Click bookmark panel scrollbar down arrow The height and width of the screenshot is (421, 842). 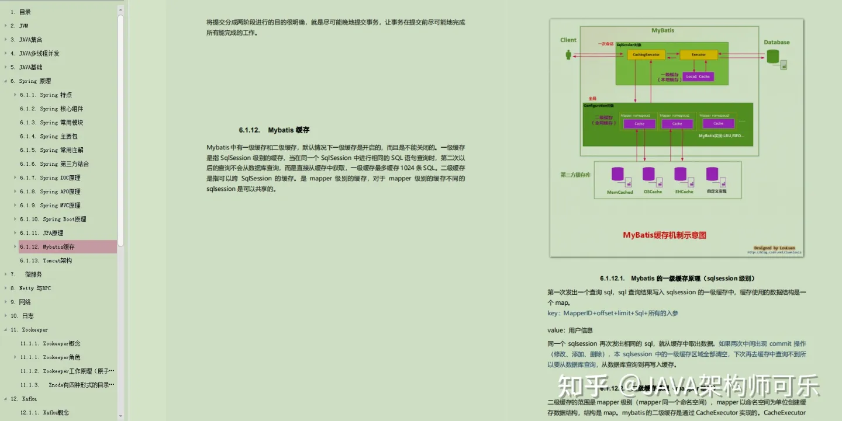[120, 416]
